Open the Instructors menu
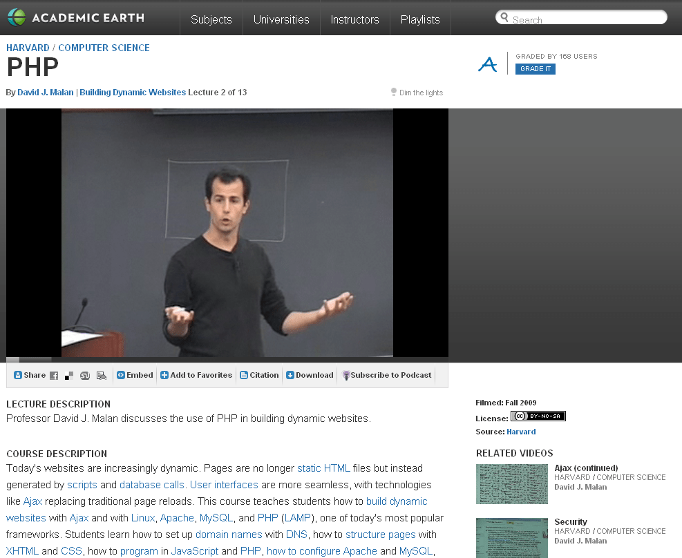682x558 pixels. [355, 19]
